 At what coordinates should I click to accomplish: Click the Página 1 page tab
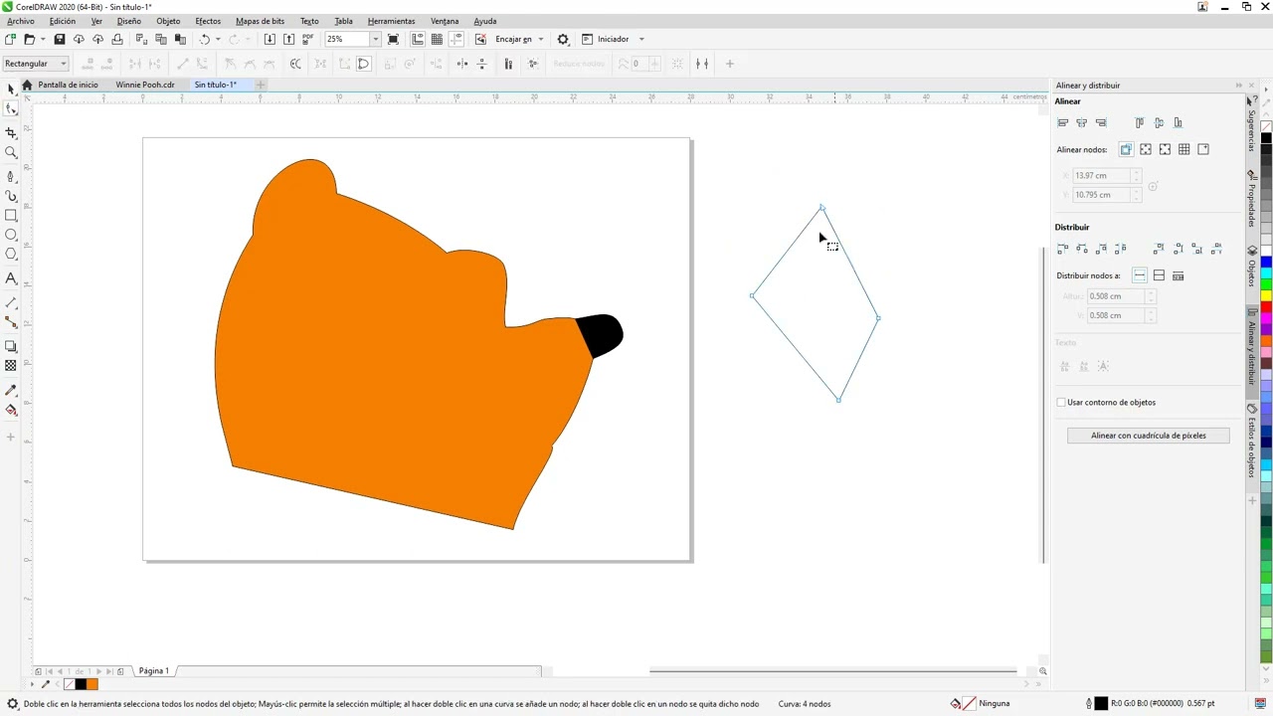coord(154,671)
